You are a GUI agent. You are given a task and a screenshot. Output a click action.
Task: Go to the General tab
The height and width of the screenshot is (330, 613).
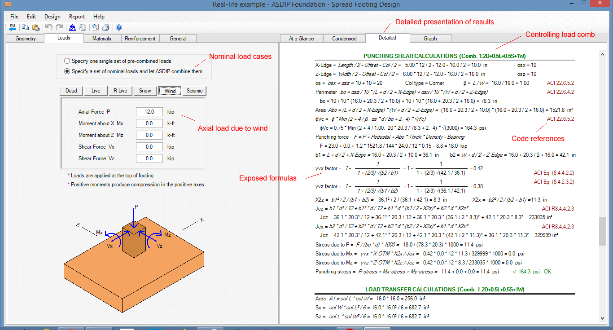(178, 39)
